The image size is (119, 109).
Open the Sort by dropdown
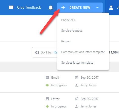point(45,52)
